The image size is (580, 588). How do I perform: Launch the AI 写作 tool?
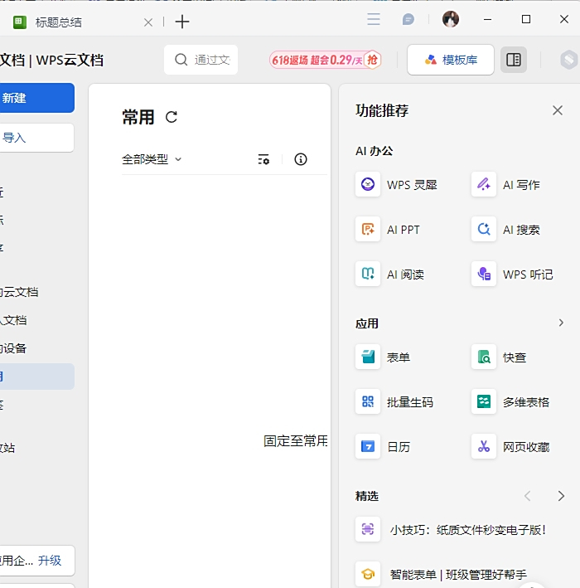484,184
